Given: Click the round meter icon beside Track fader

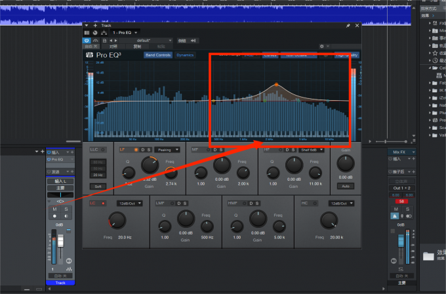Looking at the screenshot, I should click(69, 261).
